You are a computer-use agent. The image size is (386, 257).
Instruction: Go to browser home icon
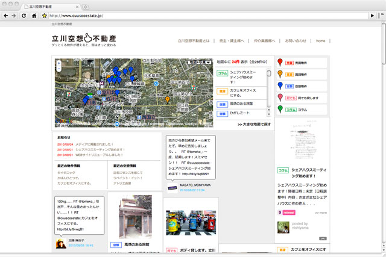[x=34, y=16]
